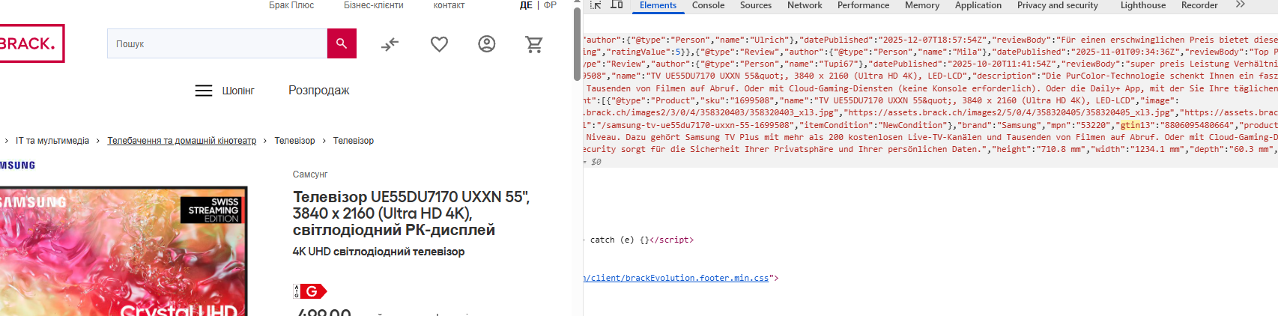
Task: Click the highlighted gtin text in code
Action: pyautogui.click(x=1130, y=125)
